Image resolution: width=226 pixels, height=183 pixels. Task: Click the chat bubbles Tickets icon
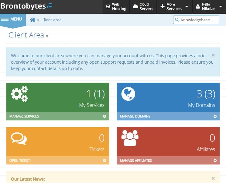19,139
